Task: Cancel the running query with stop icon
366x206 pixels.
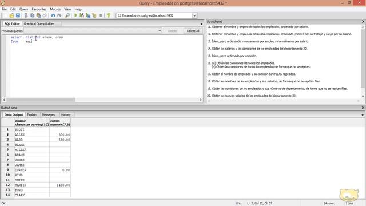Action: [101, 15]
